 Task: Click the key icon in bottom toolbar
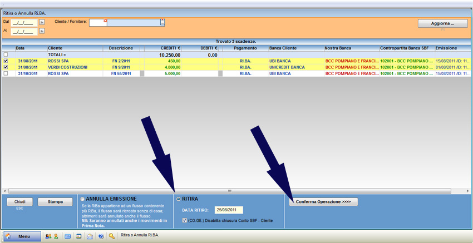click(x=112, y=236)
